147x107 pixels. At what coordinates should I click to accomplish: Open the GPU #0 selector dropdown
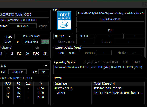[x=63, y=36]
